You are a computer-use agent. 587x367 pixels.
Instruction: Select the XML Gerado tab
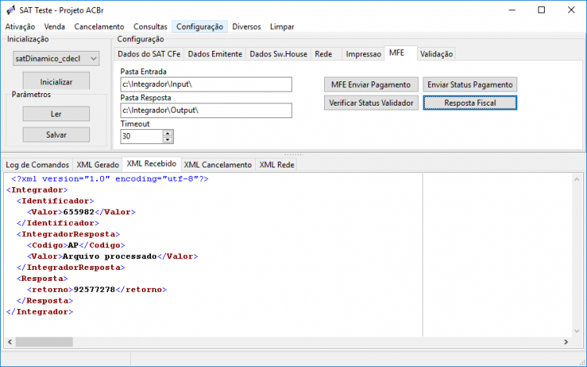coord(98,165)
